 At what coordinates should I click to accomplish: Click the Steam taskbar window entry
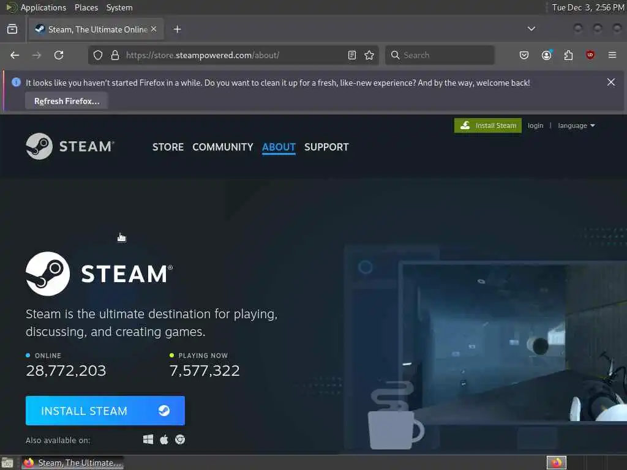73,463
